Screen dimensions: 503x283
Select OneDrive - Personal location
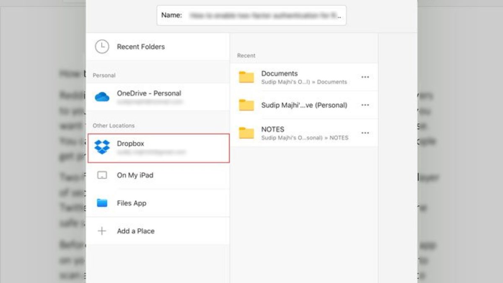tap(158, 97)
